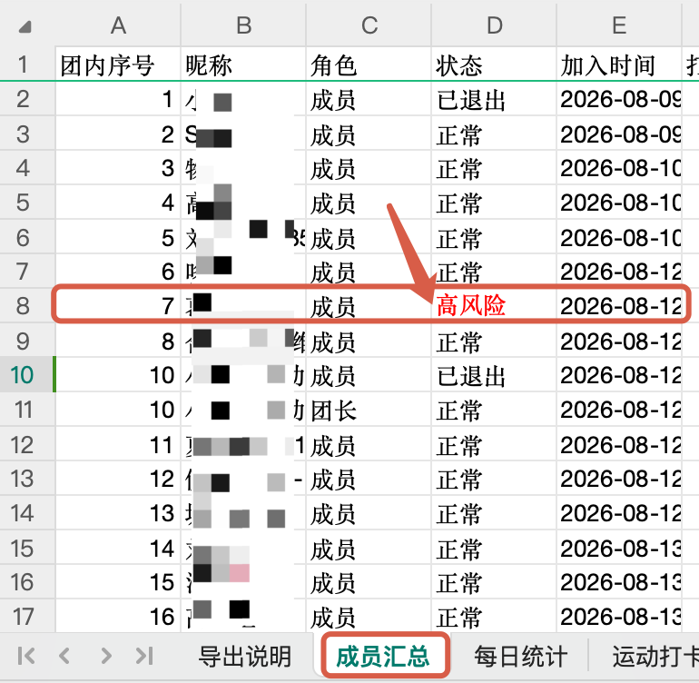699x683 pixels.
Task: Select the join date in row 8
Action: click(x=619, y=306)
